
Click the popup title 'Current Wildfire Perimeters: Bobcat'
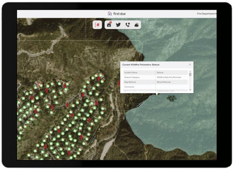(141, 65)
